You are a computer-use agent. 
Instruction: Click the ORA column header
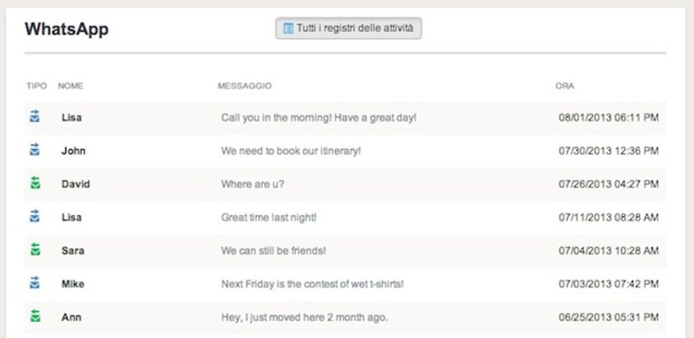565,86
